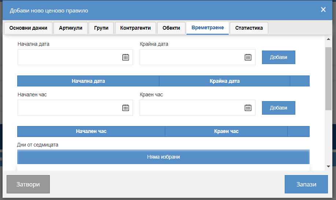Open the Дни от седмицата dropdown
This screenshot has width=336, height=200.
[163, 157]
